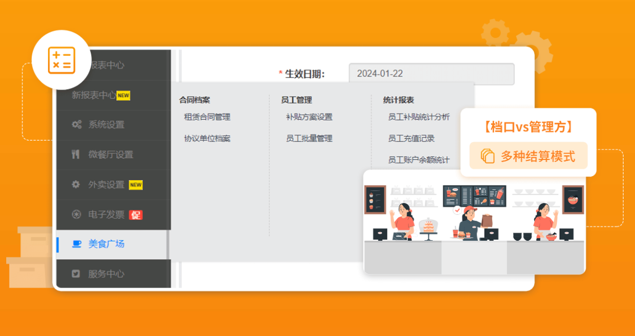Viewport: 635px width, 336px height.
Task: Open the 报表中心 sidebar item
Action: (107, 66)
